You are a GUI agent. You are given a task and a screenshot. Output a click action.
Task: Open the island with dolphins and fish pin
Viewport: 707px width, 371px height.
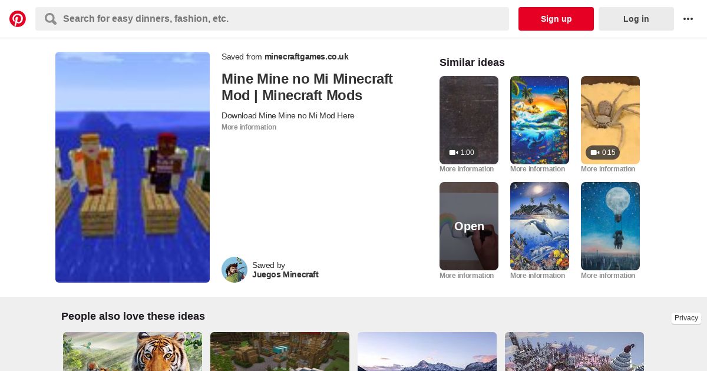pos(540,226)
